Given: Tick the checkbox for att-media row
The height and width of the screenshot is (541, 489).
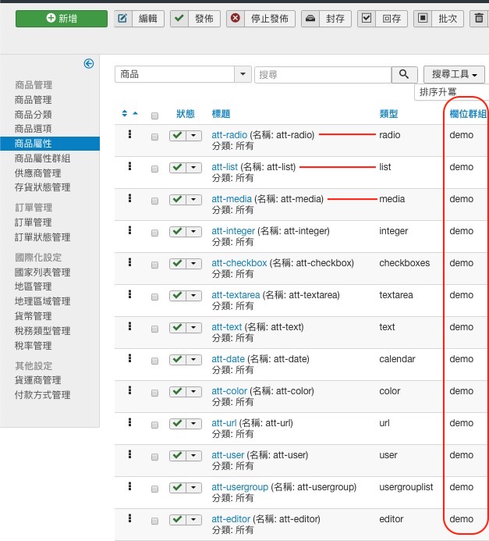Looking at the screenshot, I should pos(154,201).
